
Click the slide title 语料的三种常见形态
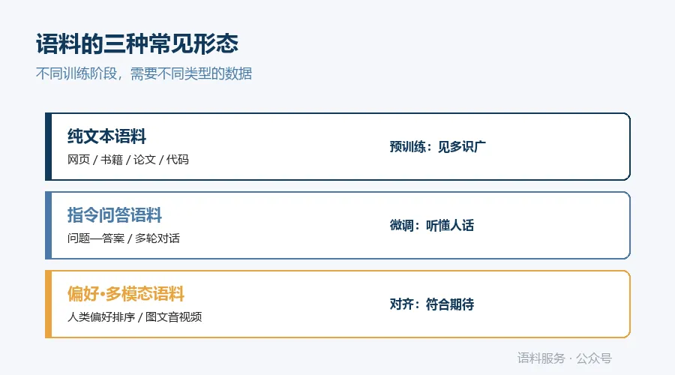coord(137,44)
